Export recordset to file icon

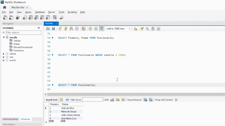145,100
